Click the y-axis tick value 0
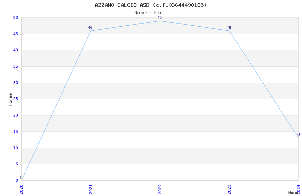Viewport: 302px width, 196px height. [x=17, y=180]
